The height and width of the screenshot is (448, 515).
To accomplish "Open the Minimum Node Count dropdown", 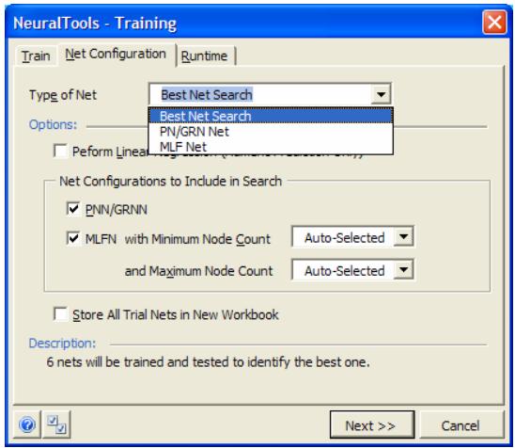I will (403, 237).
